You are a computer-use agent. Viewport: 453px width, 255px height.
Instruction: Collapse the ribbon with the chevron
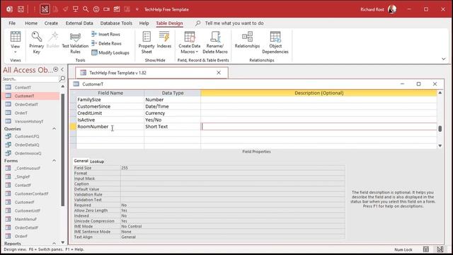444,59
